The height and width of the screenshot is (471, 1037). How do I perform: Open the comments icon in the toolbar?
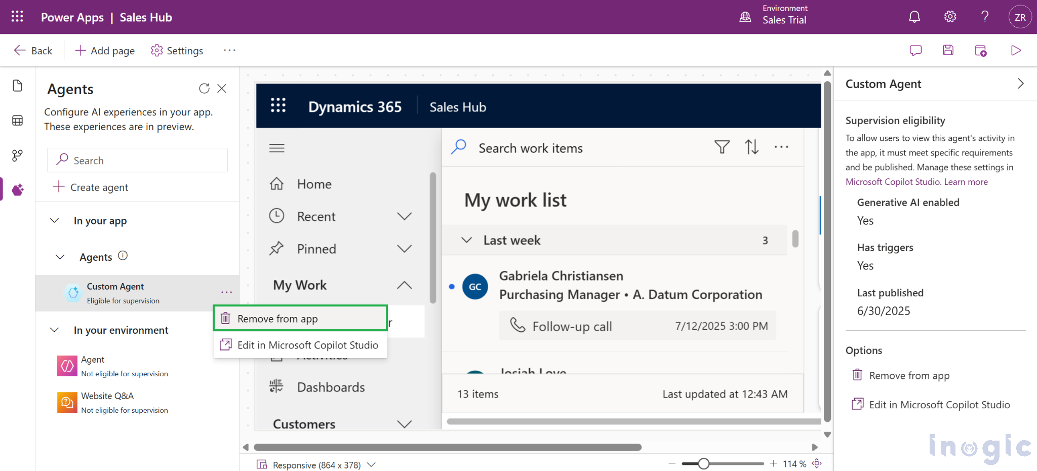(x=915, y=50)
